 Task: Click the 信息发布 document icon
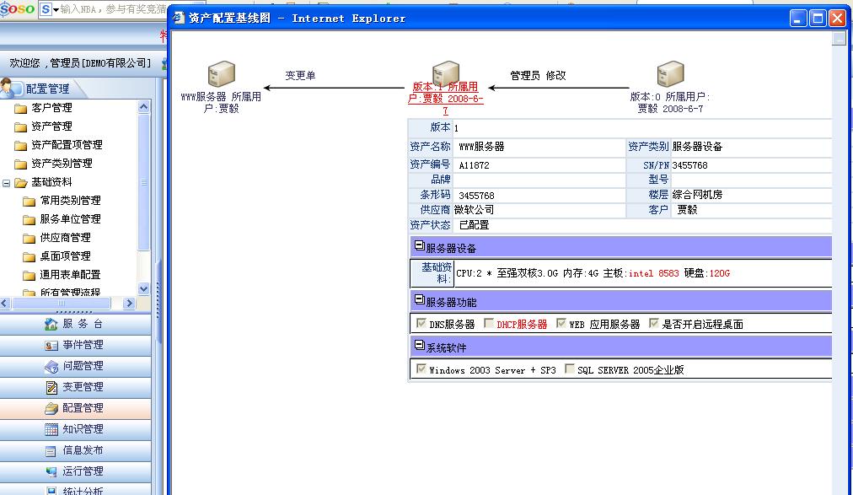[x=51, y=451]
